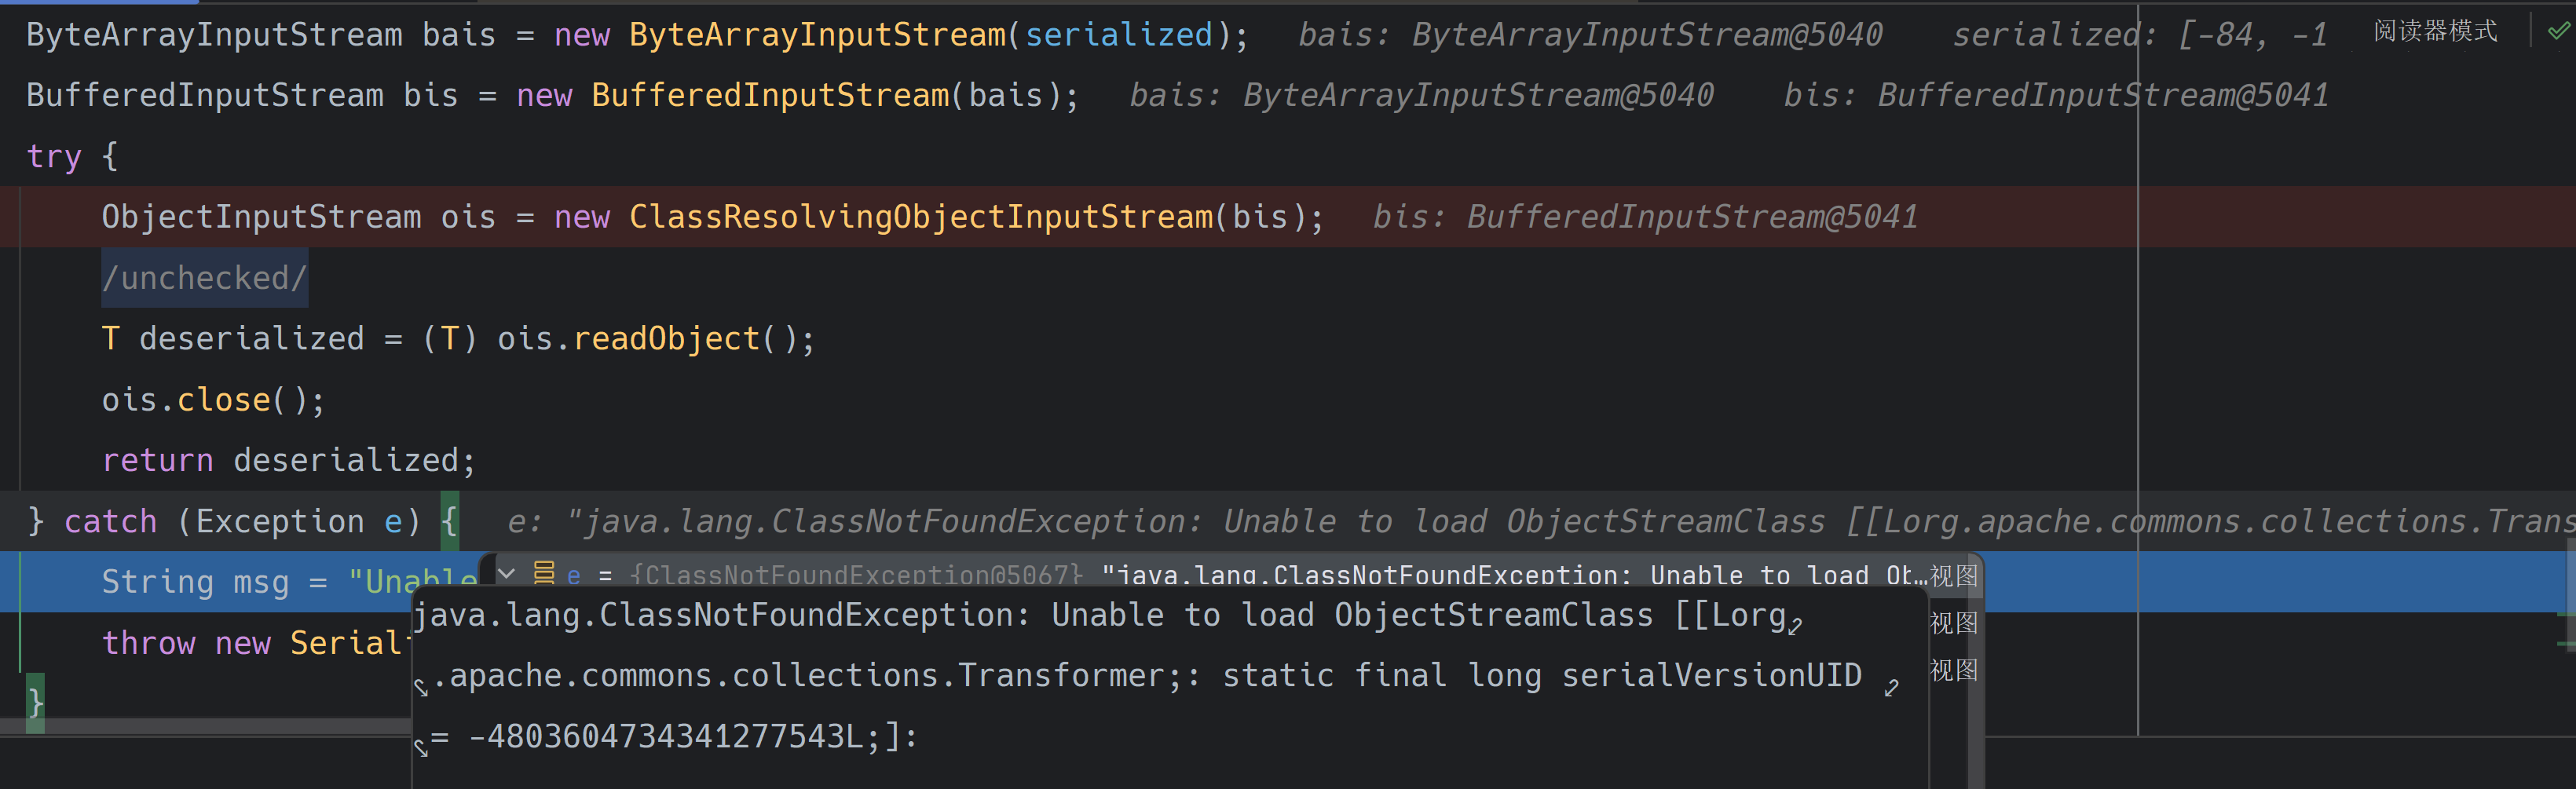Viewport: 2576px width, 789px height.
Task: Click the object icon beside variable e
Action: tap(543, 574)
